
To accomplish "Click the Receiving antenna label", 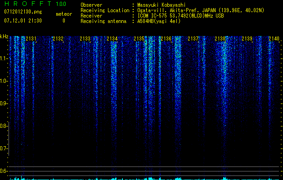I will [x=103, y=21].
